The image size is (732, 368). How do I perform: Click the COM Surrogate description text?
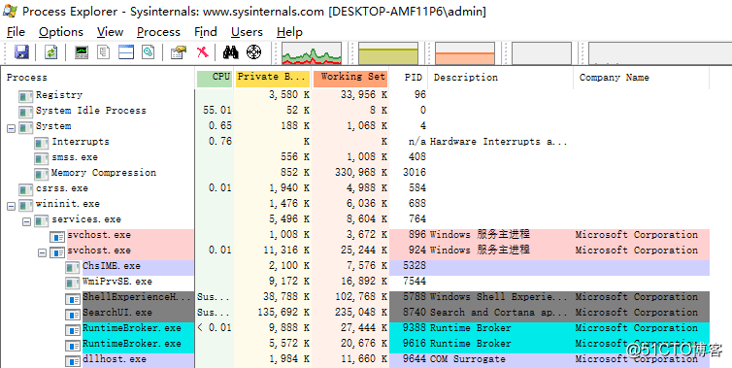pyautogui.click(x=468, y=359)
